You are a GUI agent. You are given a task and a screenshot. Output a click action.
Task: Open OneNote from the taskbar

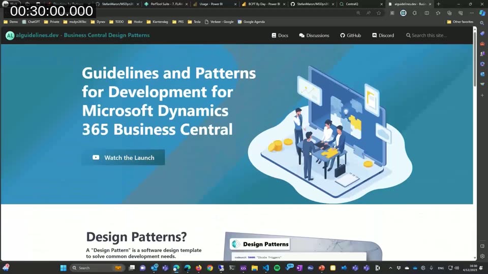pyautogui.click(x=299, y=268)
